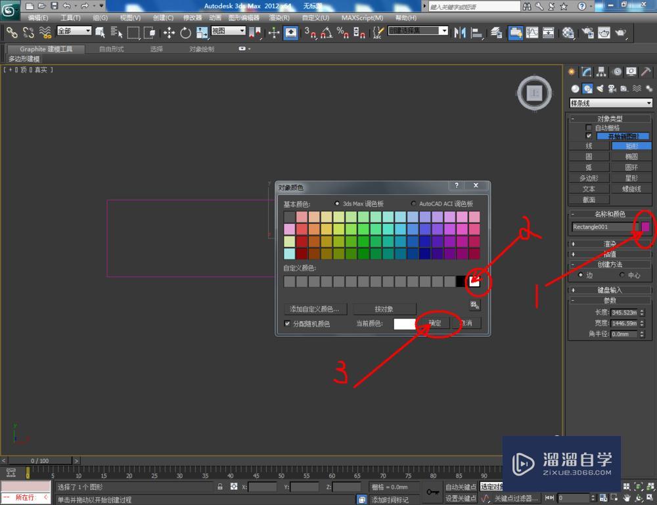The image size is (657, 505).
Task: Choose the Select Object arrow tool
Action: coord(100,33)
